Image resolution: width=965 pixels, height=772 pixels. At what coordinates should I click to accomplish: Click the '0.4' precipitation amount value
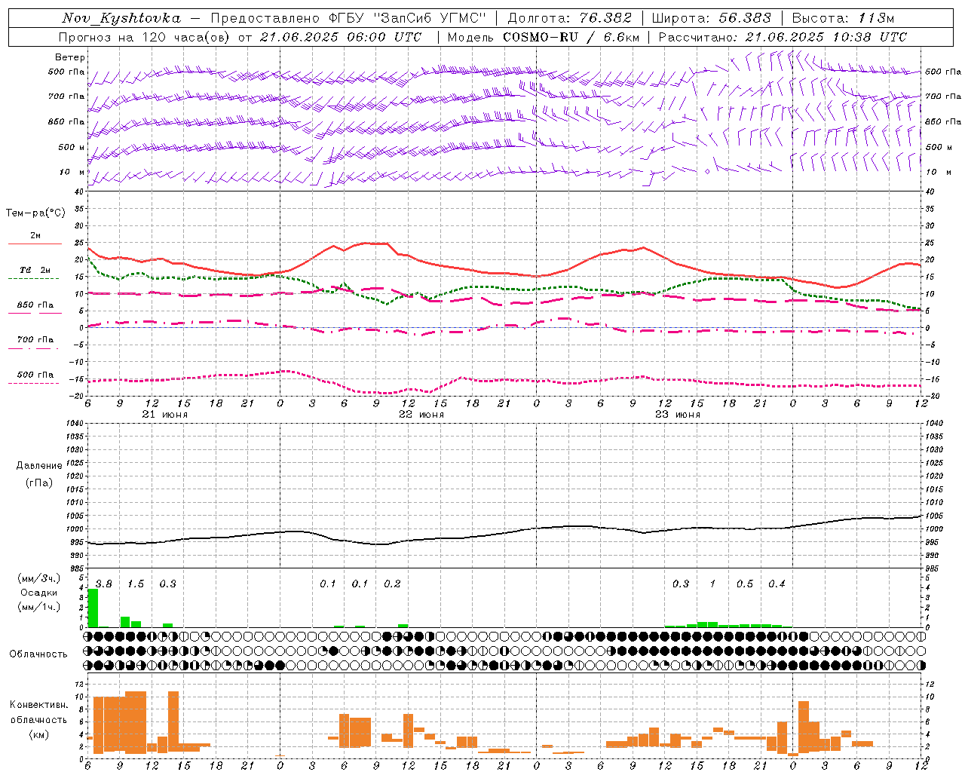(x=777, y=584)
